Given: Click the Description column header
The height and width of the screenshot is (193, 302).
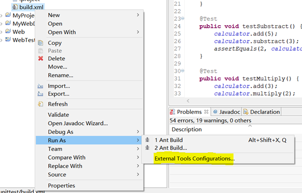Looking at the screenshot, I should point(187,129).
